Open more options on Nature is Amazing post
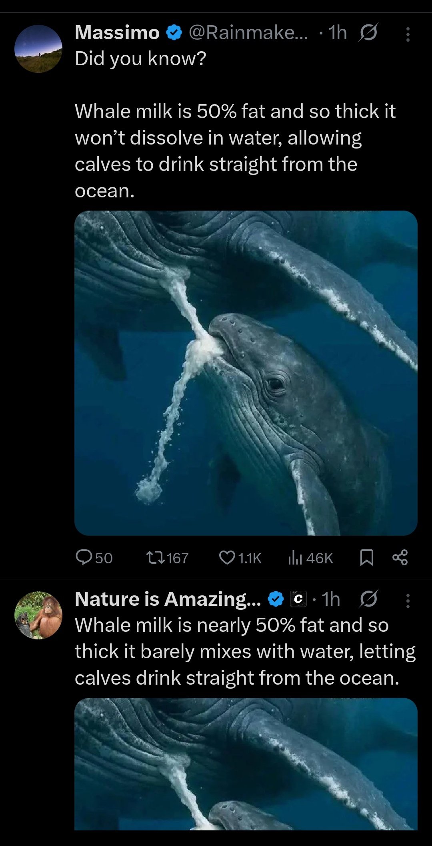Screen dimensions: 432x846 (408, 601)
